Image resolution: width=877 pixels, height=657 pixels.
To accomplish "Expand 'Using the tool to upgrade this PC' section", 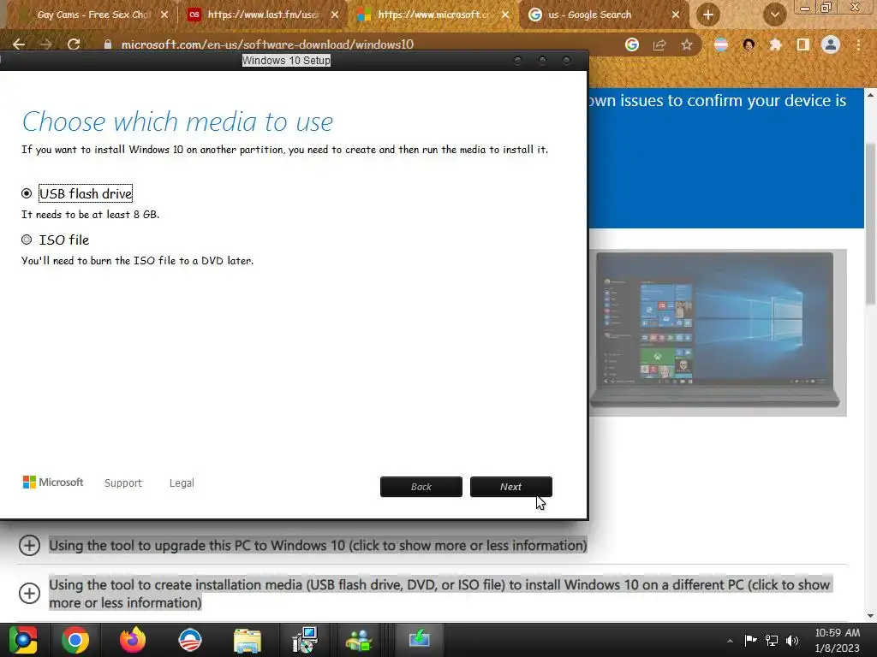I will click(x=30, y=545).
